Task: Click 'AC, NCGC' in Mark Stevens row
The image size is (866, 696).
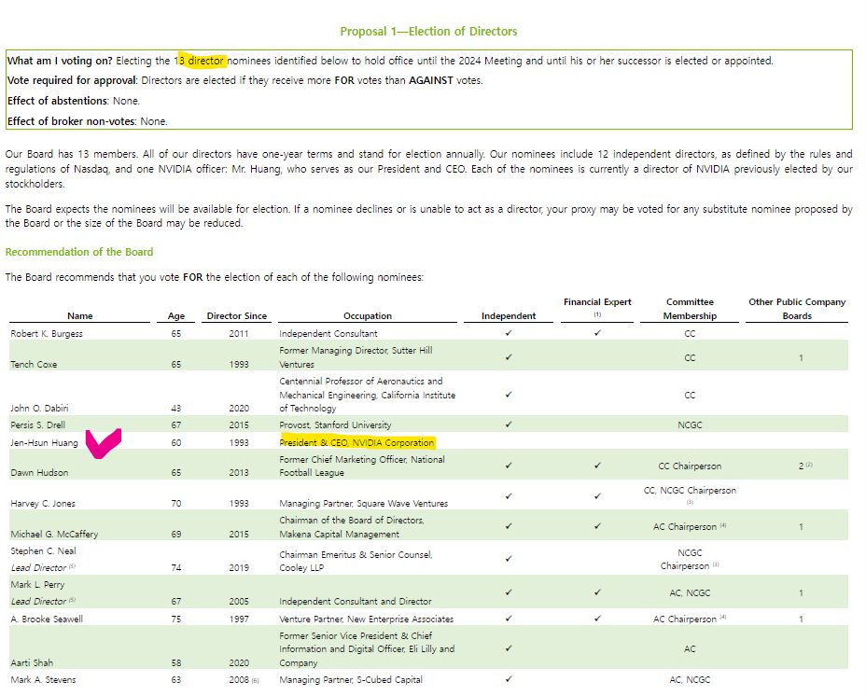Action: click(x=690, y=680)
